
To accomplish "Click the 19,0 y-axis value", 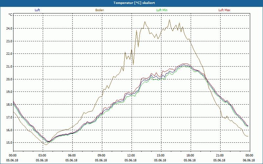I will coord(10,92).
